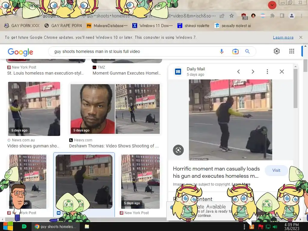Show hidden tray icons on the taskbar
308x231 pixels.
point(244,227)
